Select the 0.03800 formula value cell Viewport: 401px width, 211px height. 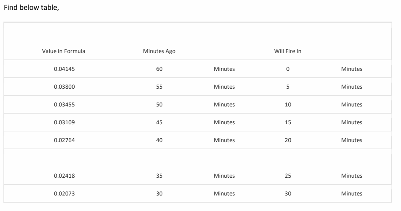tap(64, 87)
